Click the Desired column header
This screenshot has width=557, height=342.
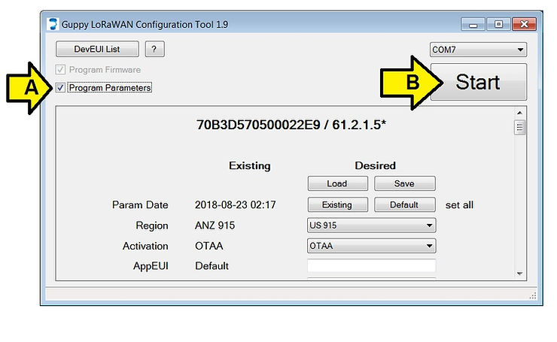[375, 165]
